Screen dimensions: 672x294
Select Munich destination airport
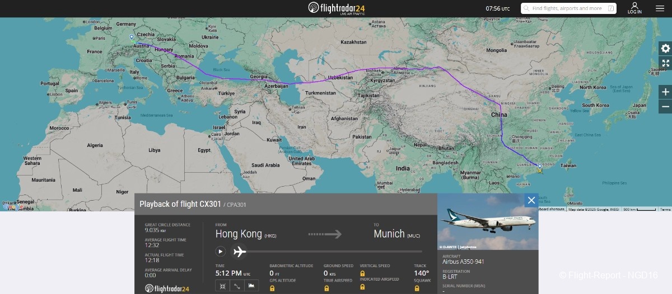[x=389, y=234]
